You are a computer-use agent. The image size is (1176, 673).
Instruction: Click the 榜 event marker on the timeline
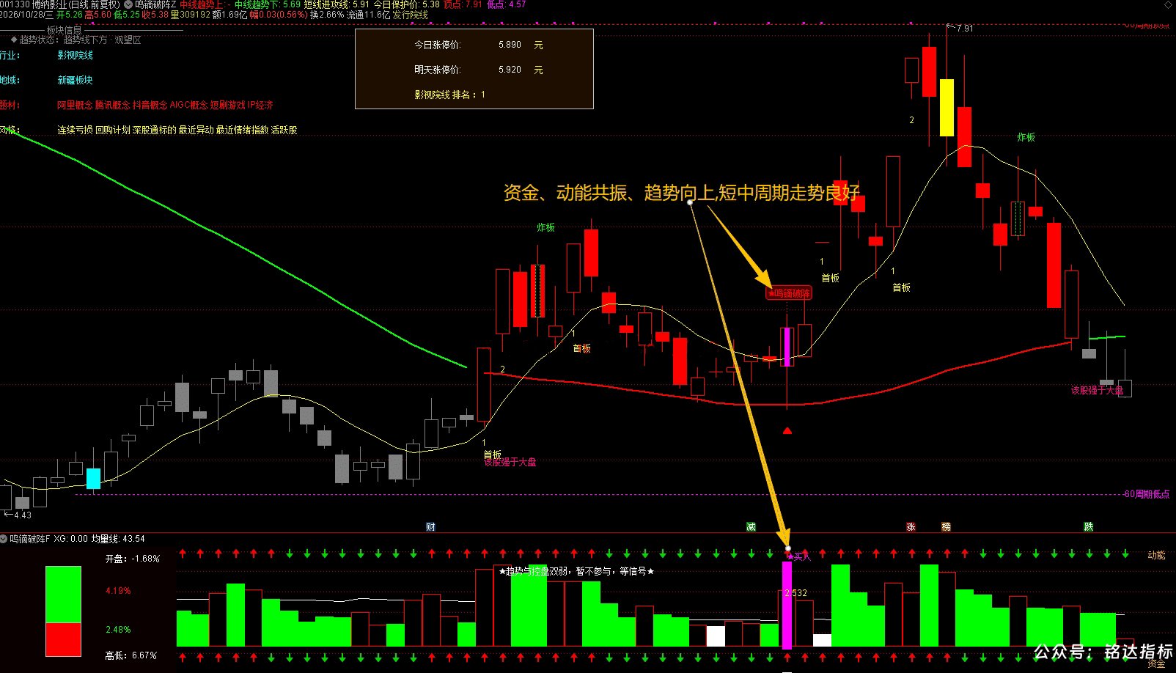947,527
